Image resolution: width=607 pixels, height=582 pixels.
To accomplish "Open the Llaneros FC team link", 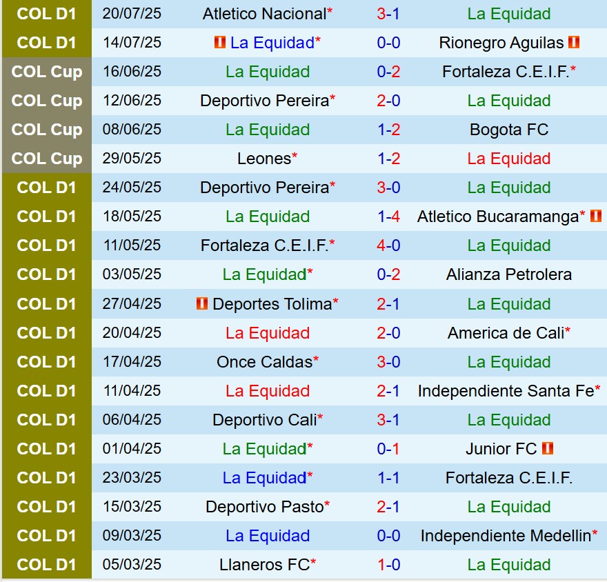I will coord(264,565).
